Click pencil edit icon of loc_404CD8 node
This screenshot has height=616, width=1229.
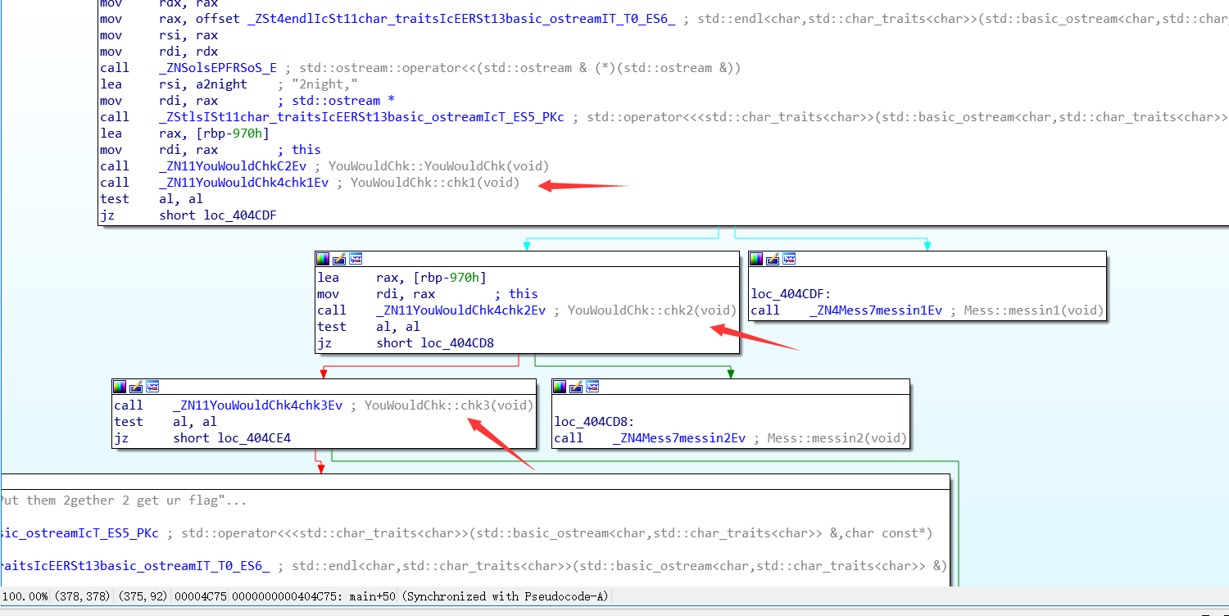576,387
